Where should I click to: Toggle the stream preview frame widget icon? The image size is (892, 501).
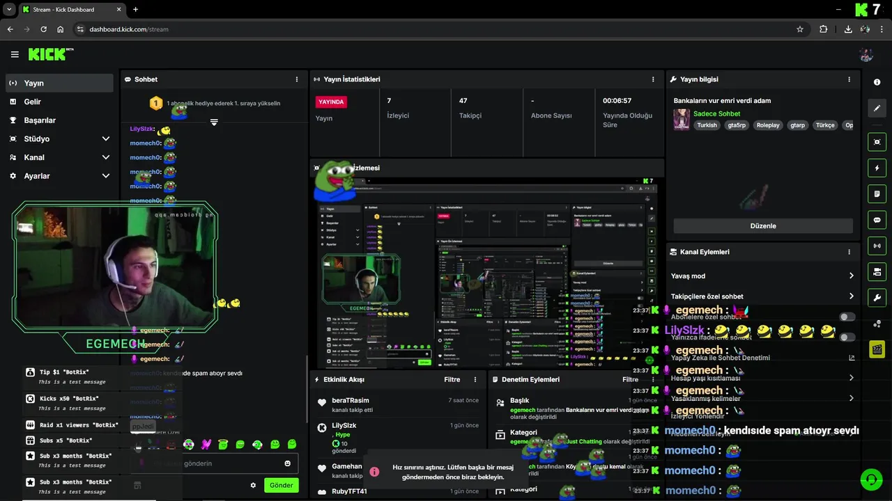click(x=877, y=142)
